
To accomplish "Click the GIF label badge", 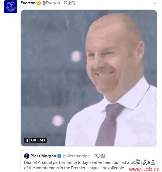I will point(34,140).
